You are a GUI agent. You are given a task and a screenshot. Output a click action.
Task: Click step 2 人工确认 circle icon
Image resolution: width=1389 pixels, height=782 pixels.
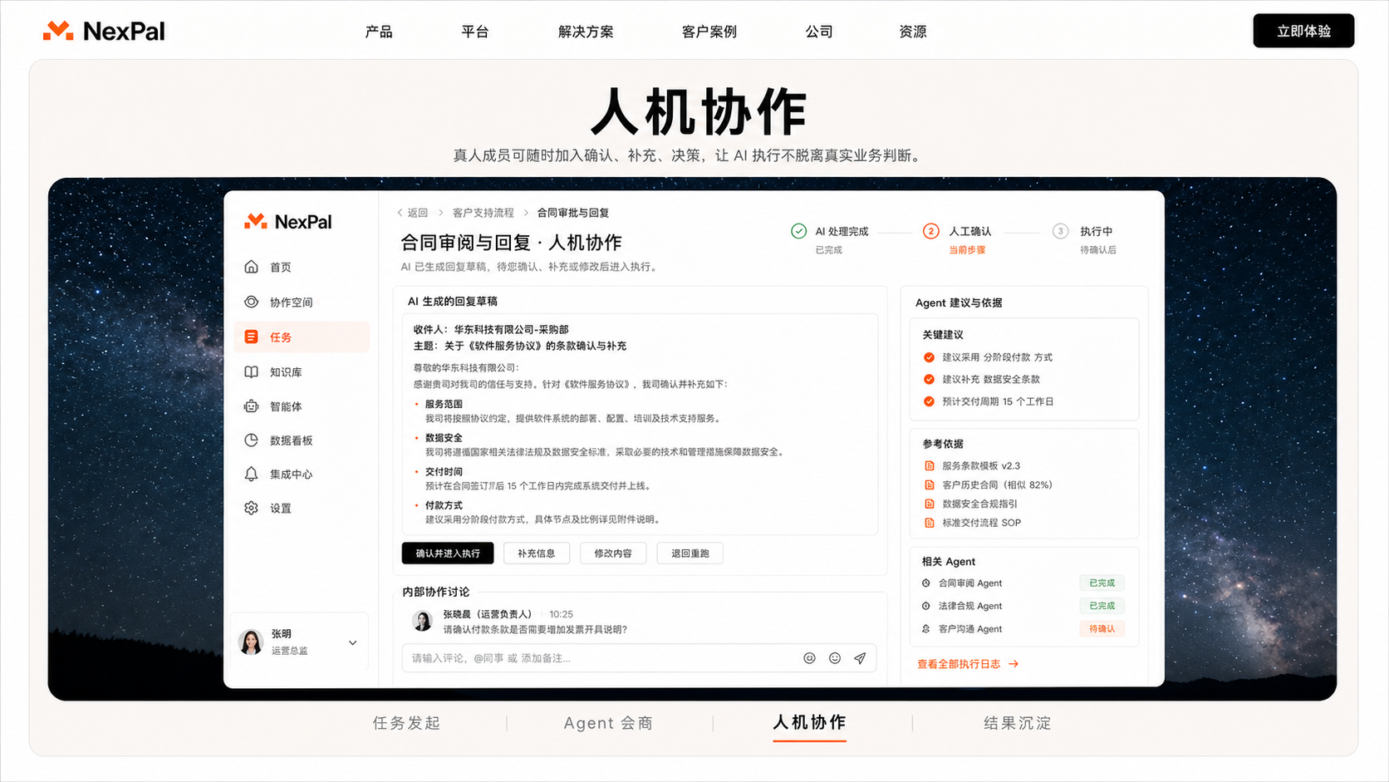point(930,231)
